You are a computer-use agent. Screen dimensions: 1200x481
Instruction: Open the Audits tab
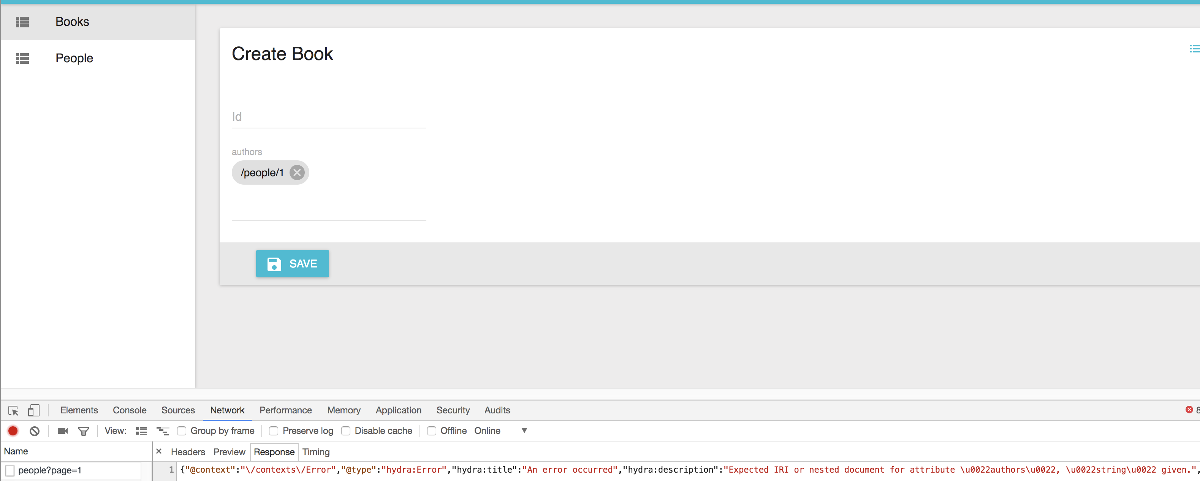pos(497,410)
